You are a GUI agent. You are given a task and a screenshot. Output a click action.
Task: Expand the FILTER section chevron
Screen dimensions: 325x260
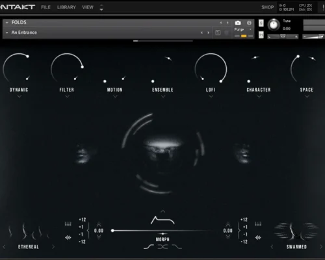pyautogui.click(x=68, y=96)
